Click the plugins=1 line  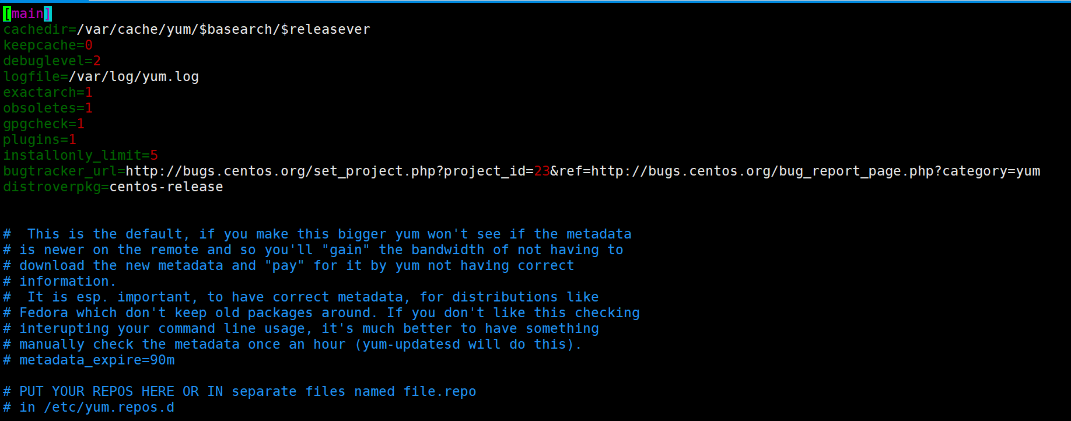click(40, 139)
